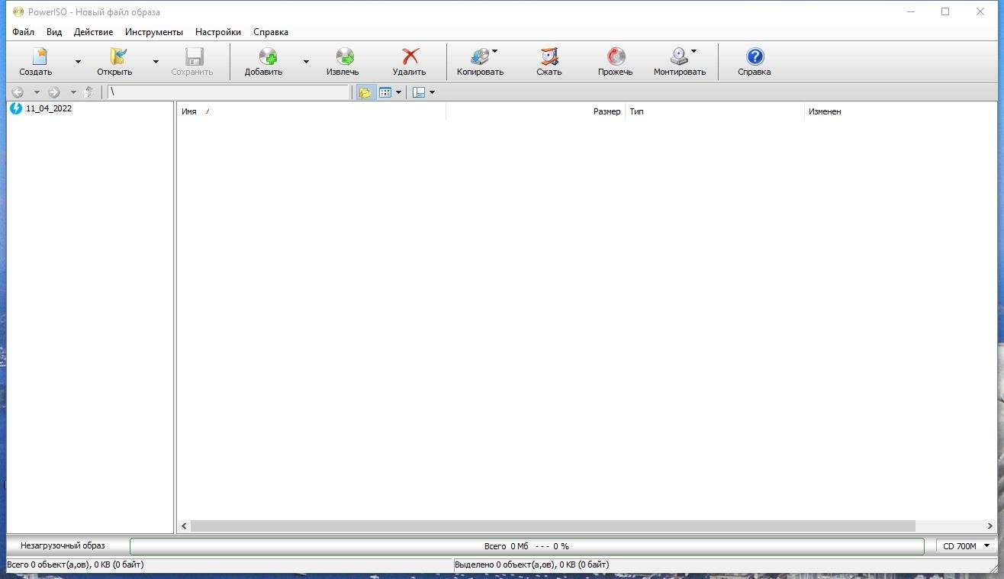This screenshot has width=1004, height=579.
Task: Expand the Создать dropdown arrow
Action: (x=78, y=61)
